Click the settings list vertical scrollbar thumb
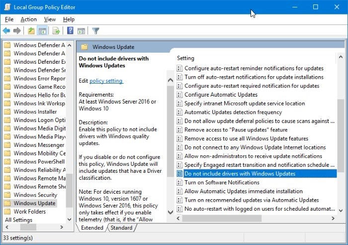 (341, 135)
